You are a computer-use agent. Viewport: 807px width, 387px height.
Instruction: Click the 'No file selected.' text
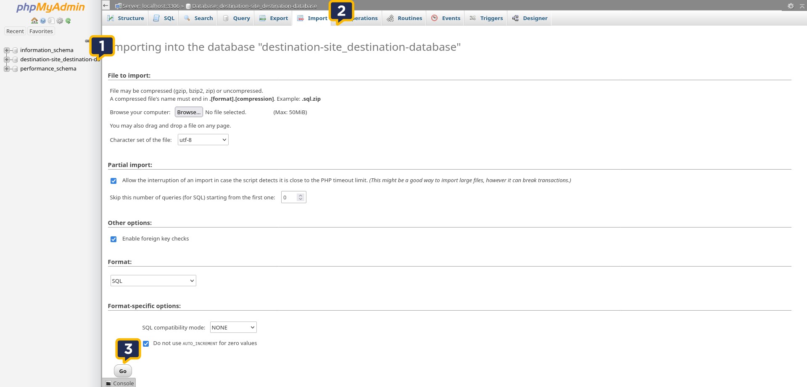(x=226, y=112)
